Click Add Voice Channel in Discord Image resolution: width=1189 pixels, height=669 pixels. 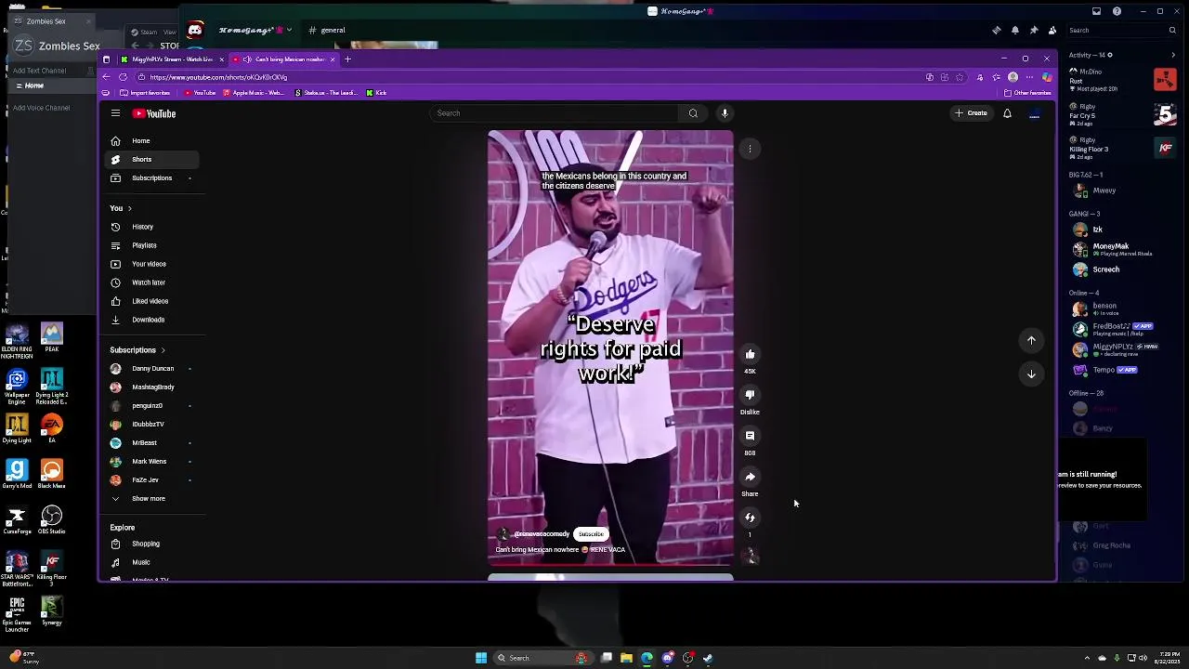coord(41,108)
